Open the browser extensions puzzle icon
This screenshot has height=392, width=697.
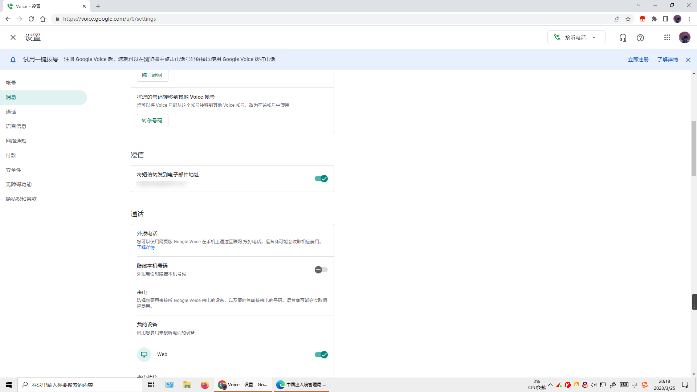click(654, 19)
